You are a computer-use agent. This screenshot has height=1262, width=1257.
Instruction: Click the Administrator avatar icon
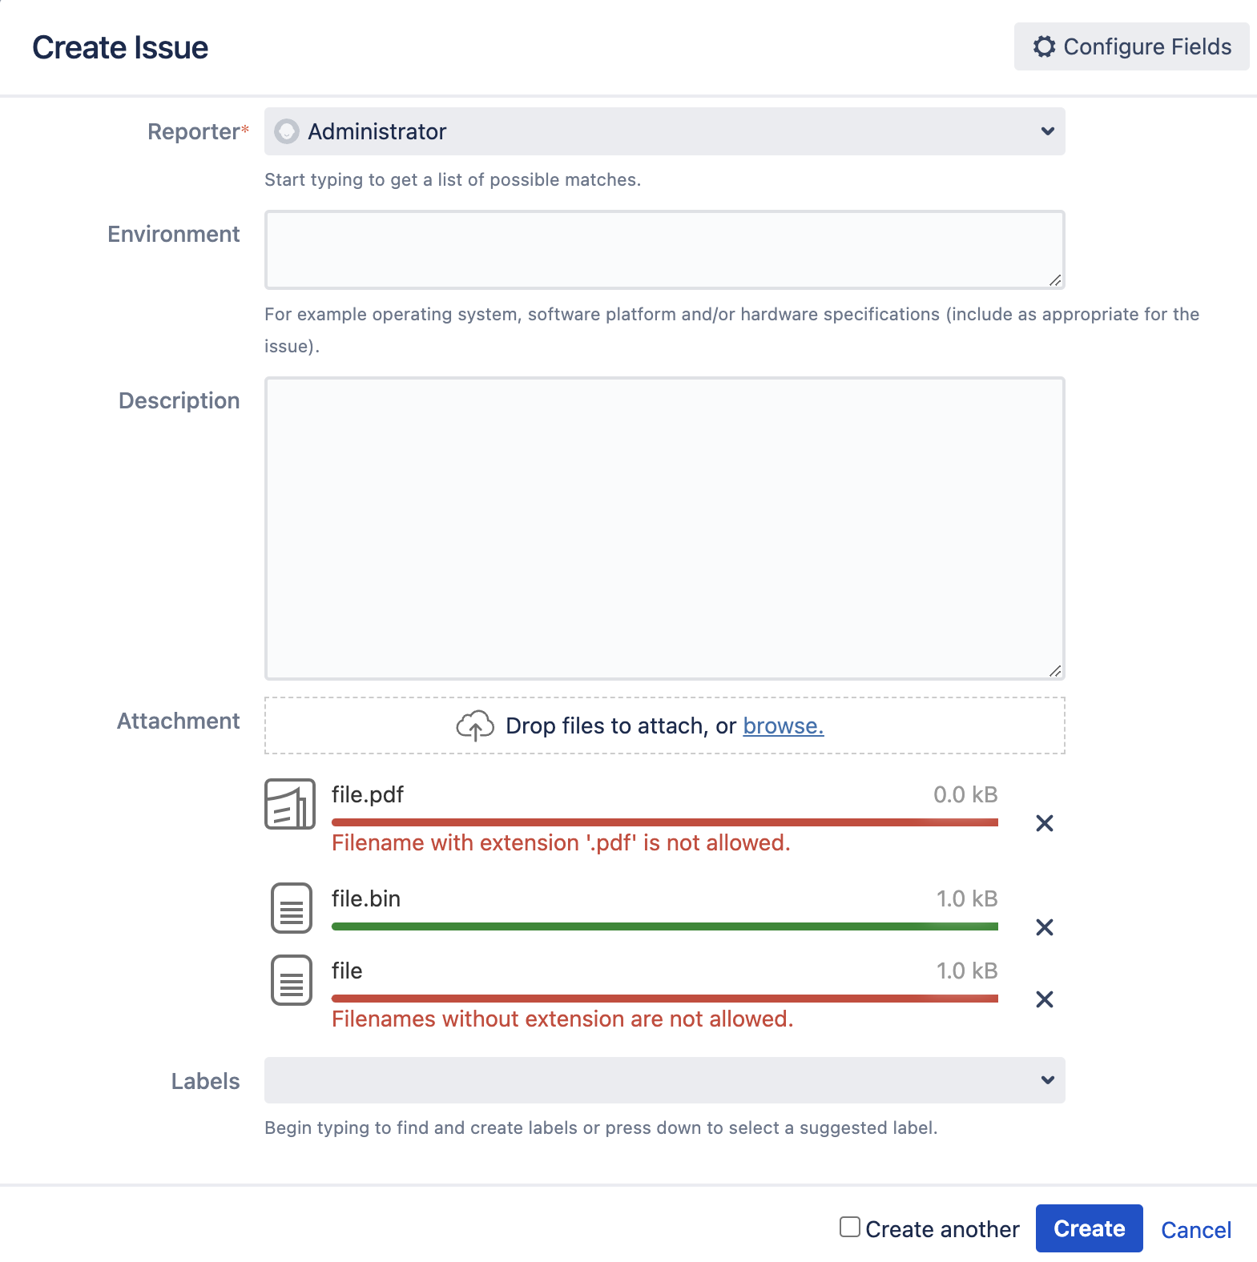(287, 131)
